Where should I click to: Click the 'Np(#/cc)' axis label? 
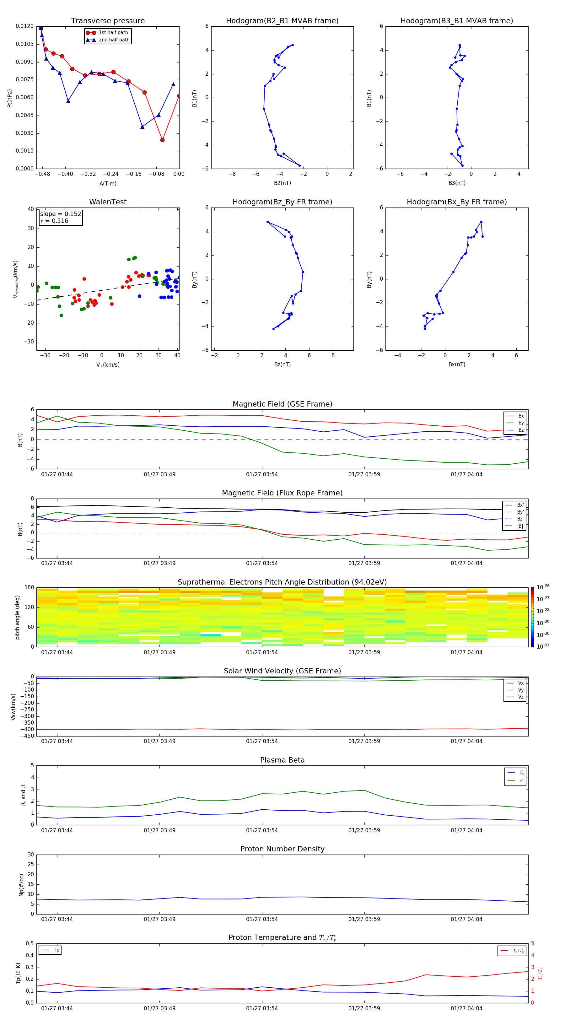pos(21,885)
